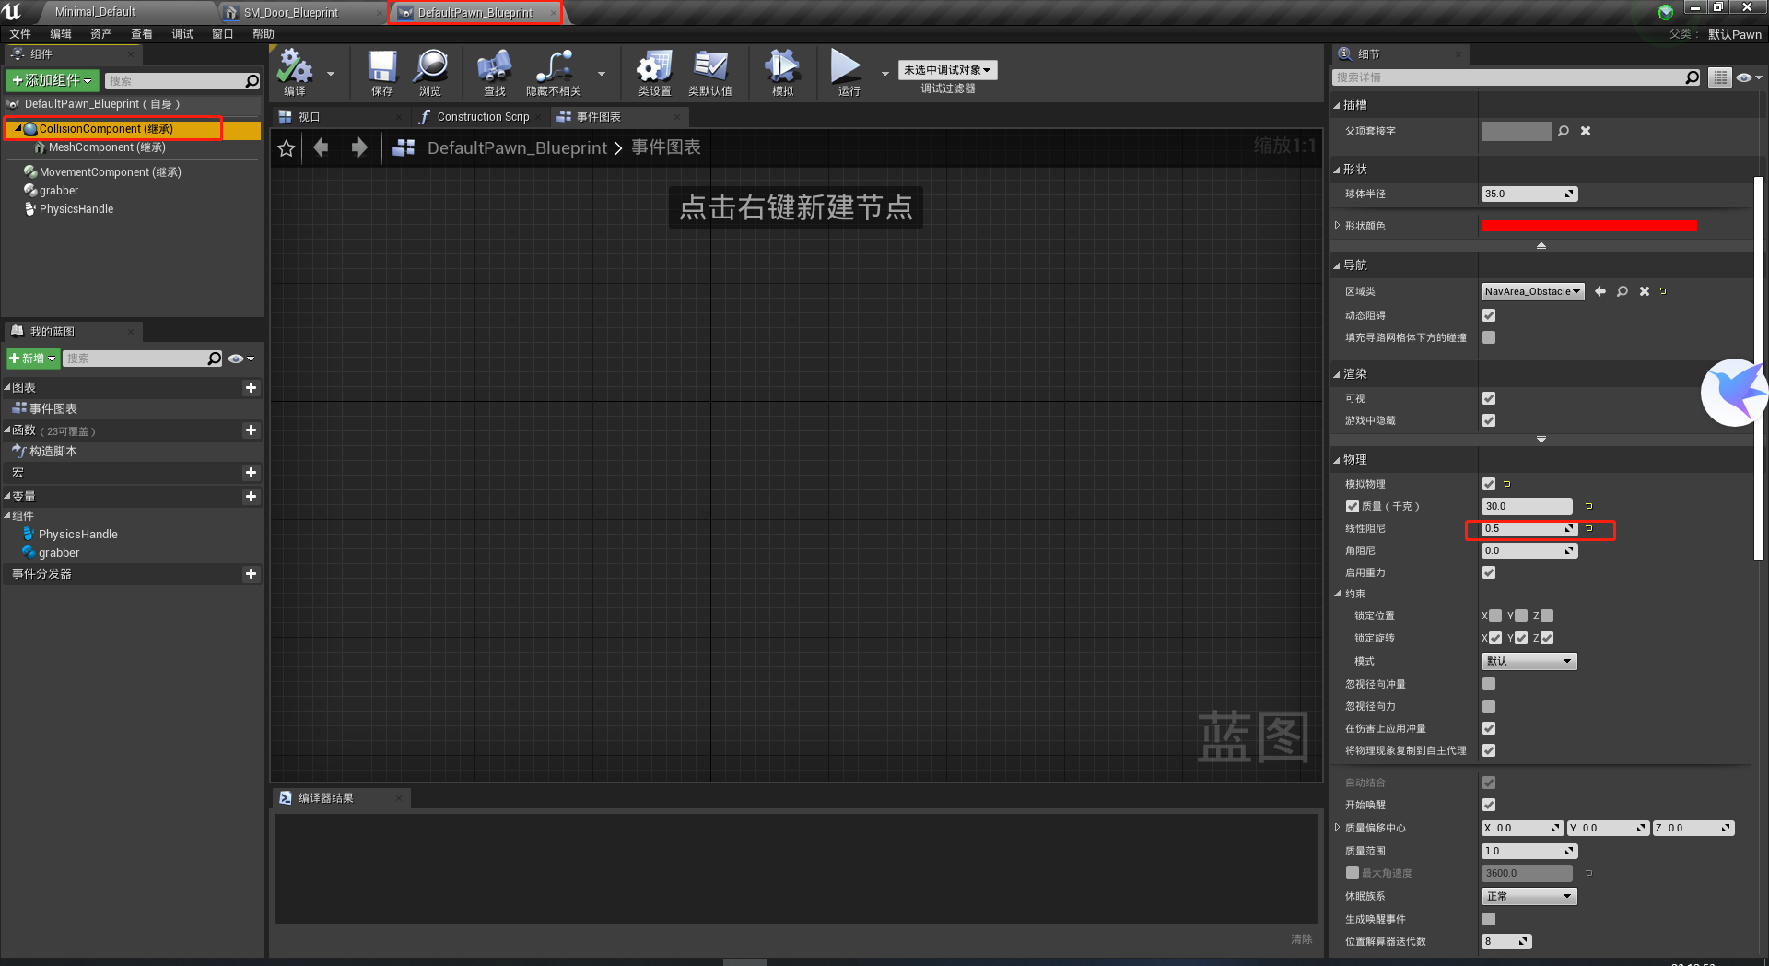The height and width of the screenshot is (966, 1769).
Task: Click 清除 in compiler results
Action: coord(1302,938)
